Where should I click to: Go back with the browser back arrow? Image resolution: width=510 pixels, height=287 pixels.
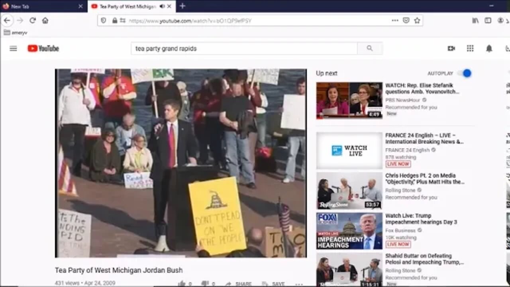tap(7, 20)
